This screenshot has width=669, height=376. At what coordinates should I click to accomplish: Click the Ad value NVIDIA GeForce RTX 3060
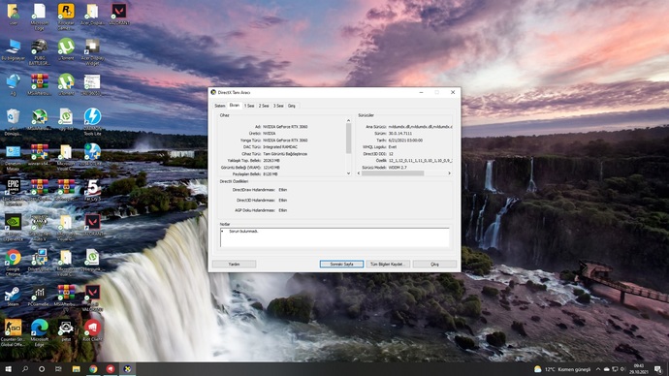point(285,127)
